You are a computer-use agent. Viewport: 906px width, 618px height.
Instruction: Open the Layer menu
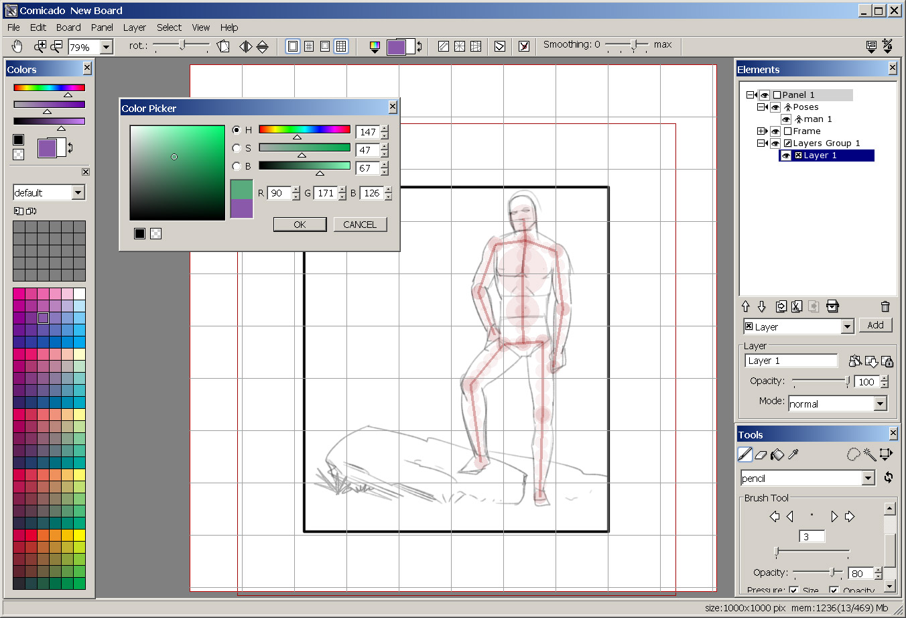[x=134, y=27]
